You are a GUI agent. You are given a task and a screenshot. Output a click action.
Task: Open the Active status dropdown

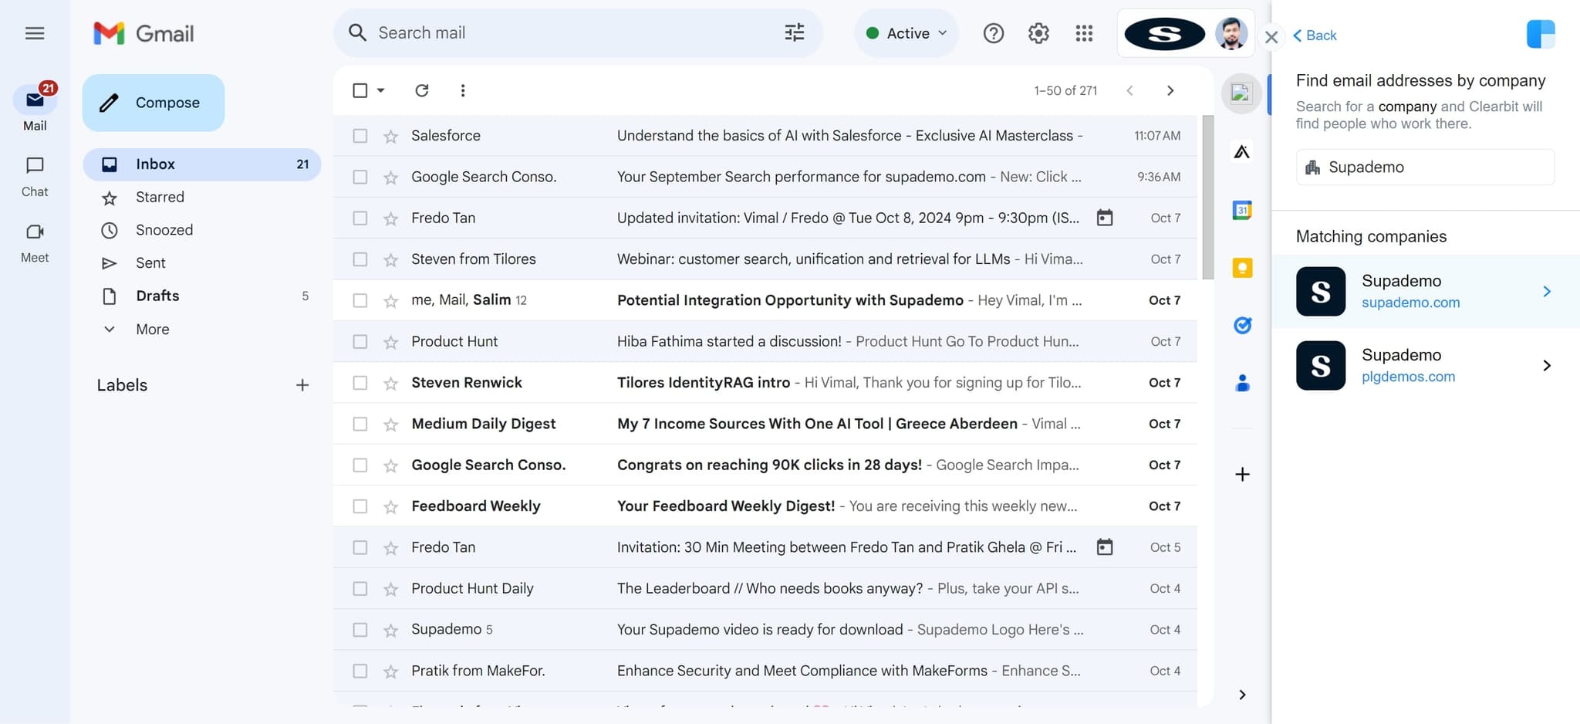tap(906, 33)
